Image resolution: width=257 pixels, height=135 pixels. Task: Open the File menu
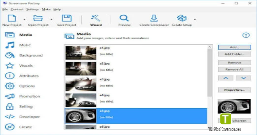(5, 9)
